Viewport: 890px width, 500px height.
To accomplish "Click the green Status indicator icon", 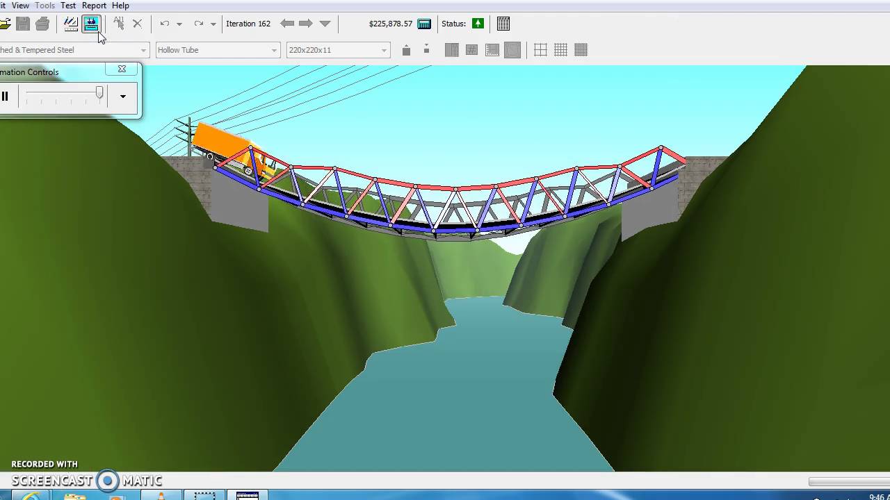I will (x=478, y=24).
